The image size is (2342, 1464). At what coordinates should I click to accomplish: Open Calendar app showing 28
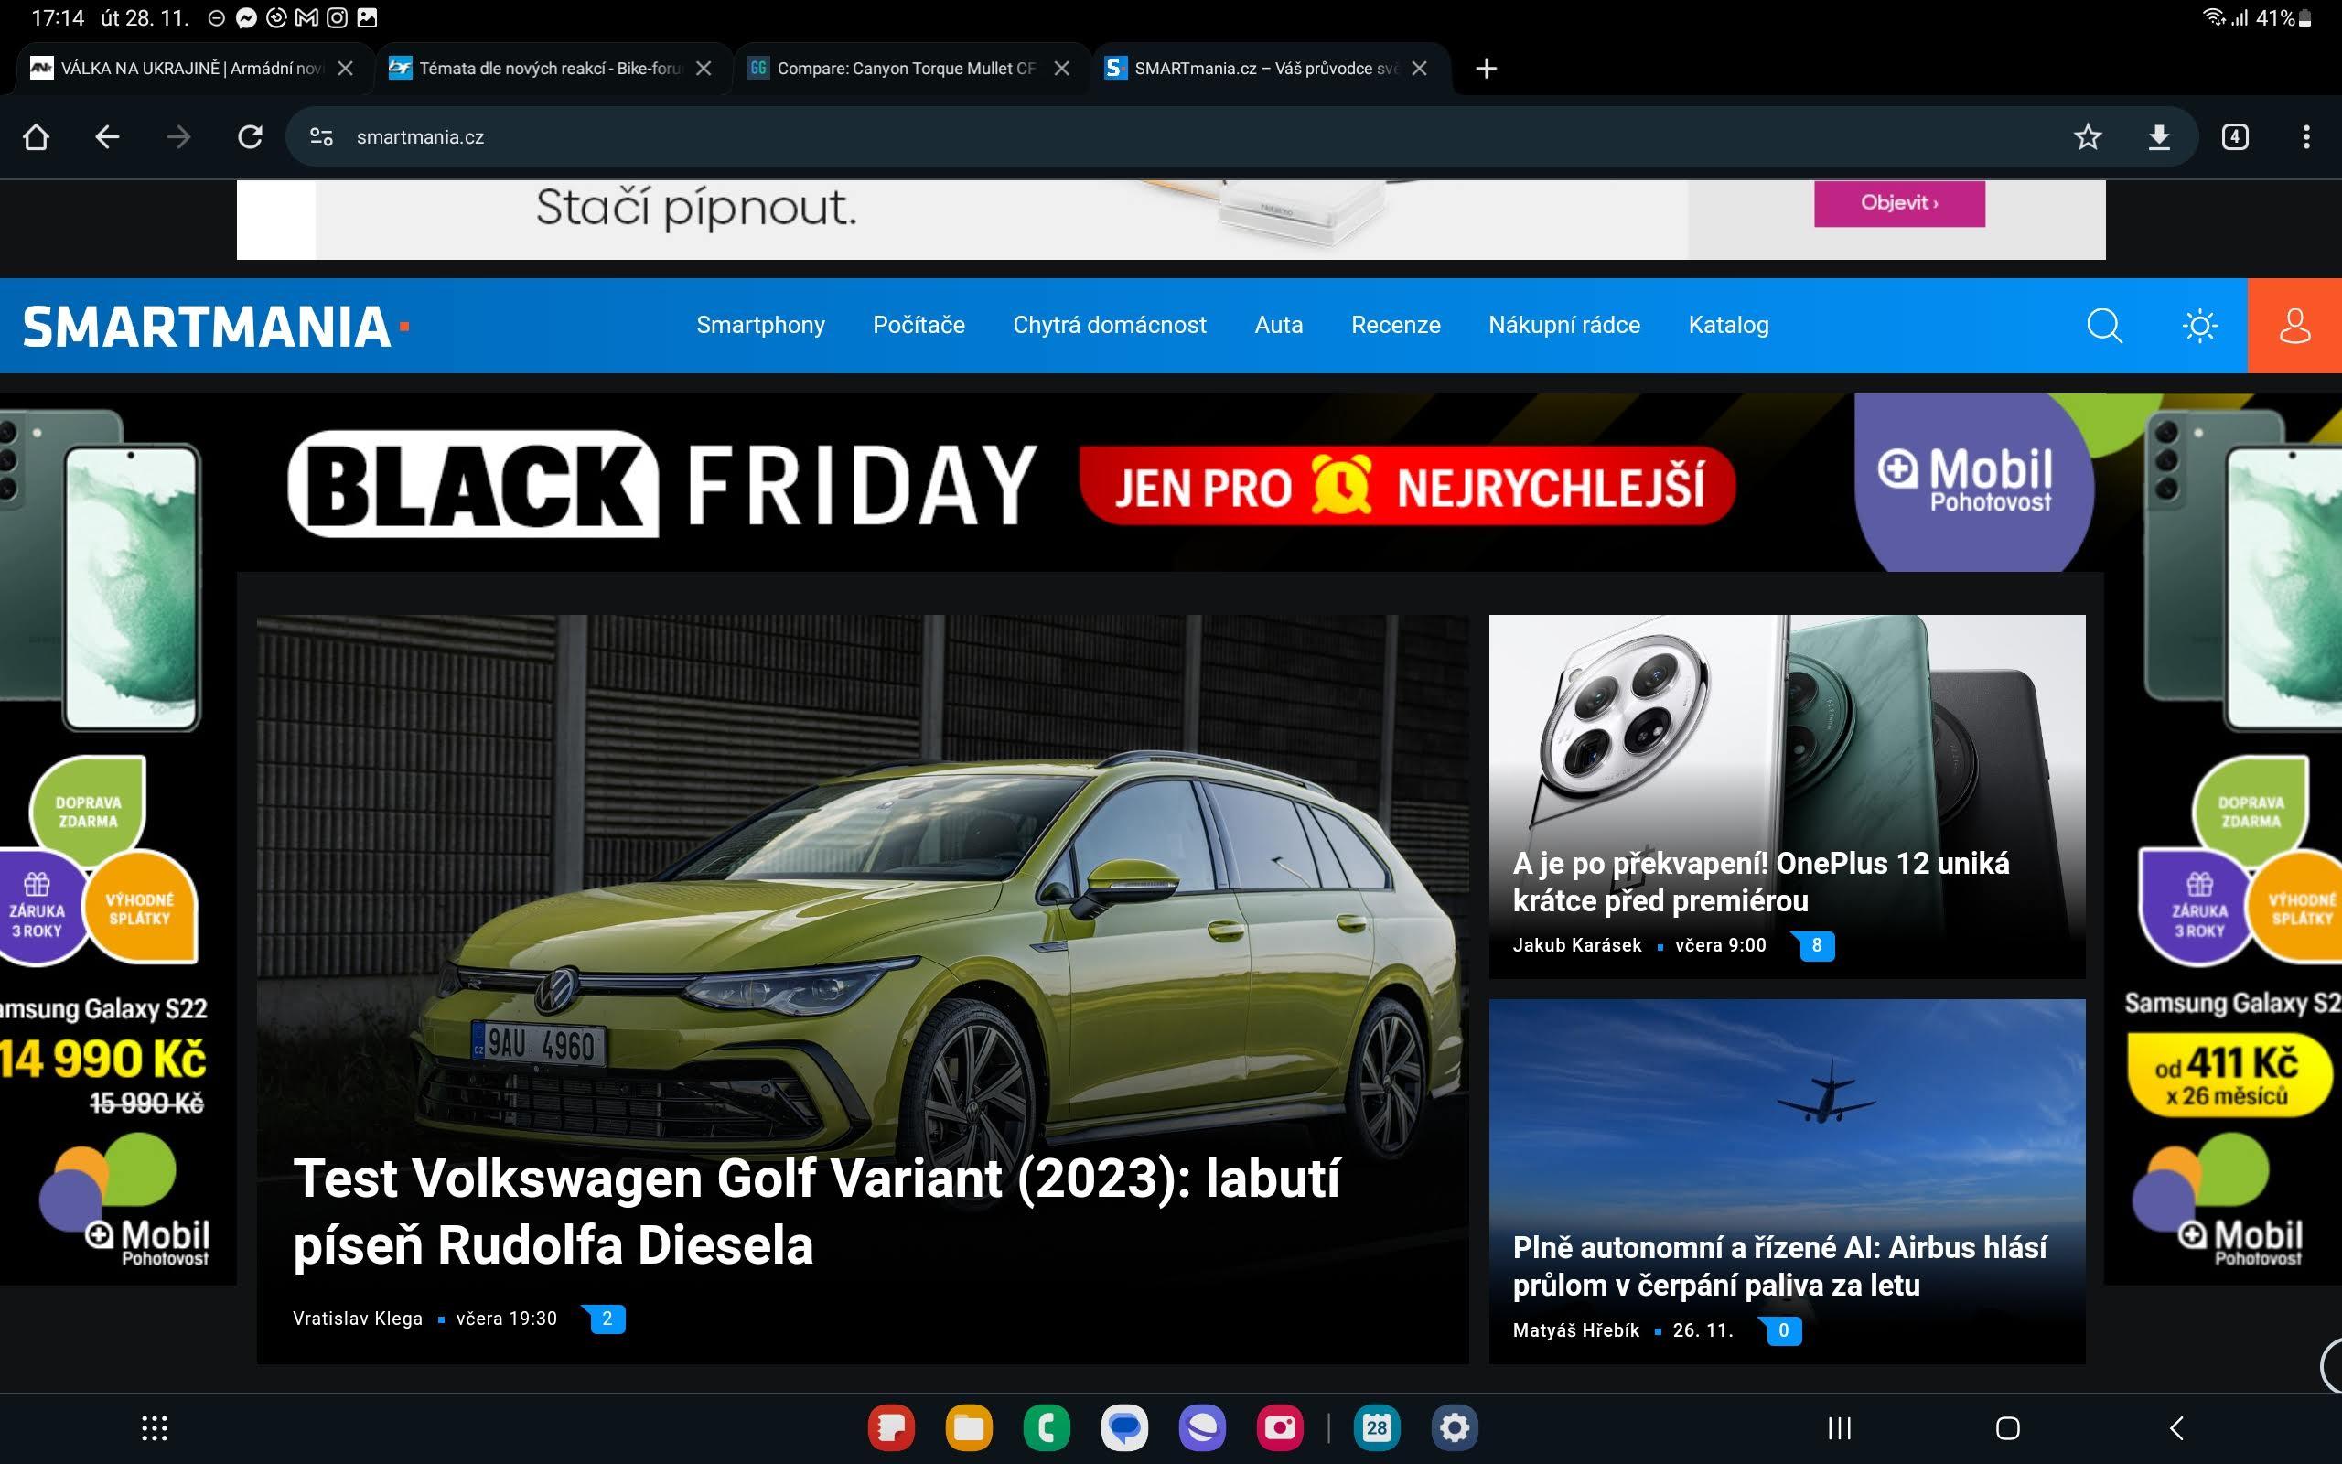coord(1377,1428)
